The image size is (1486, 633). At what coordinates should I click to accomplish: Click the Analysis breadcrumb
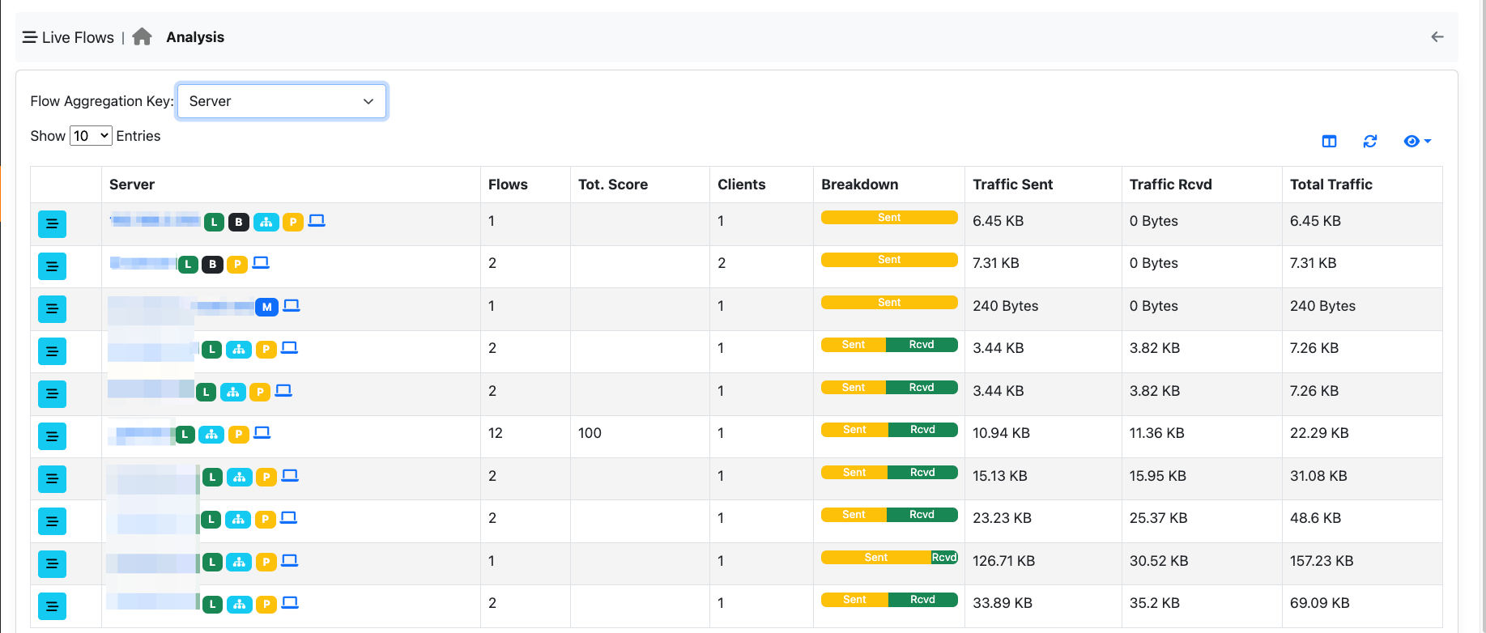195,37
